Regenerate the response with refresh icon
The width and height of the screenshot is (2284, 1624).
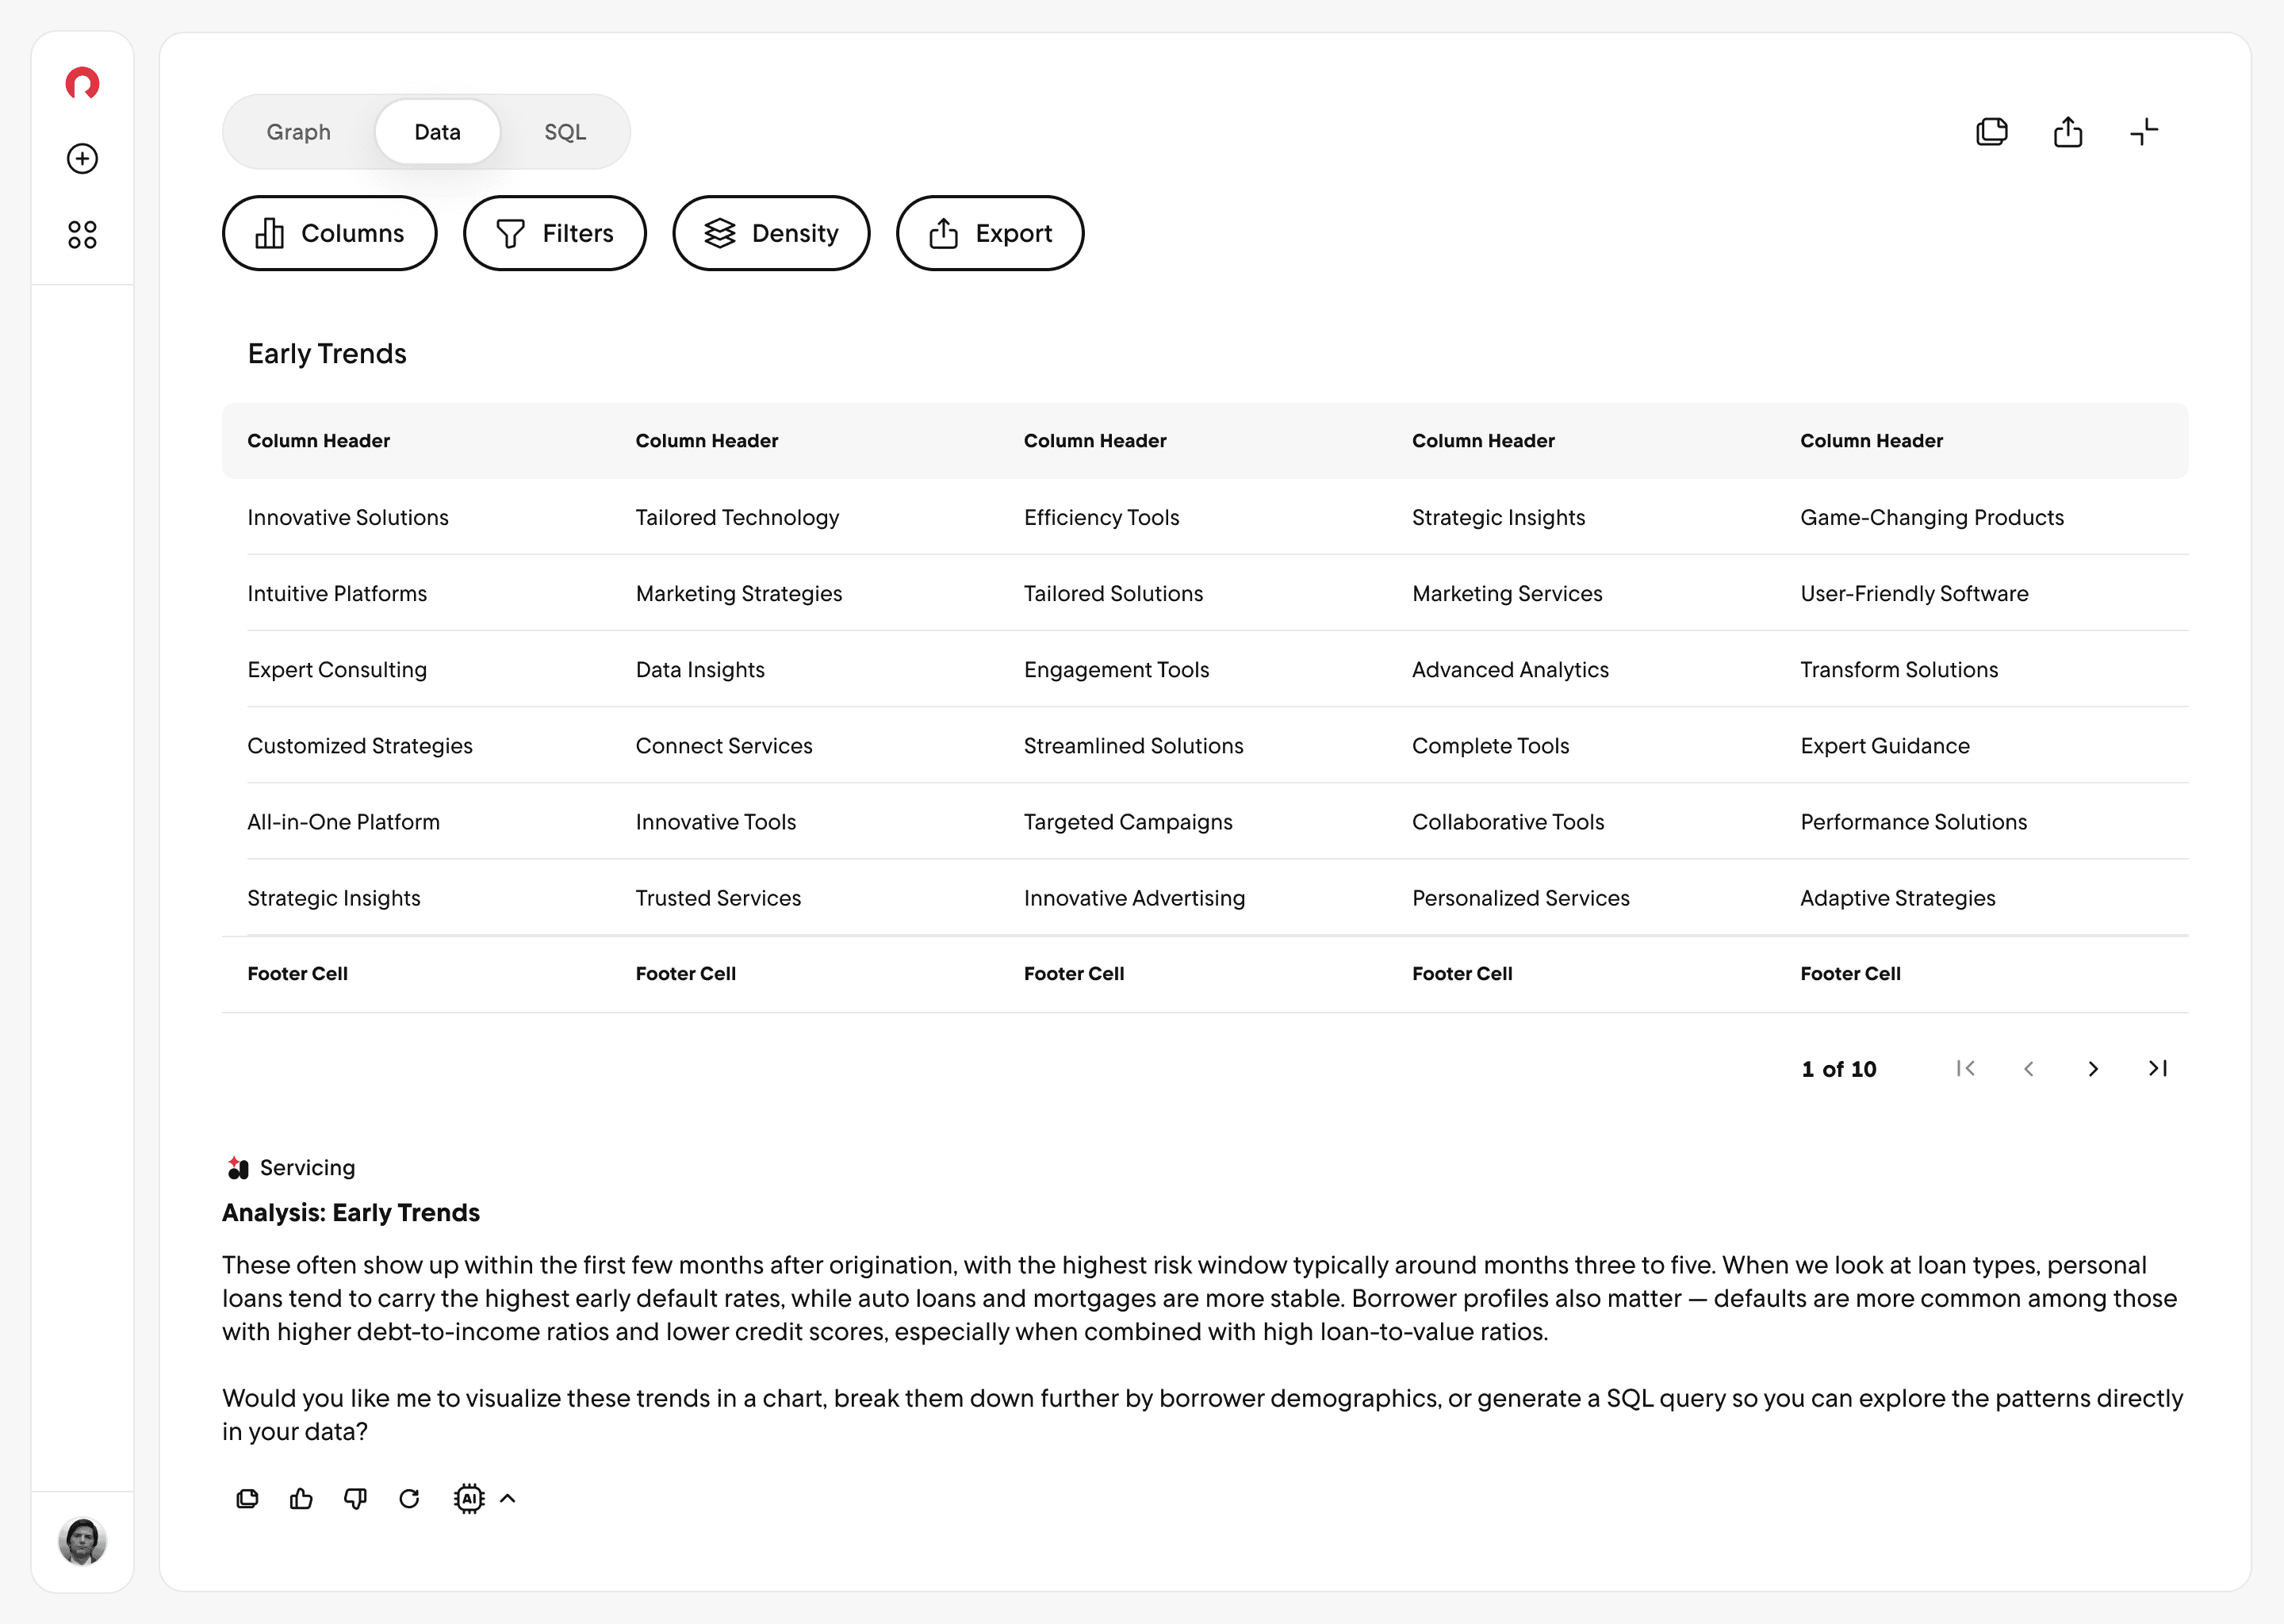tap(409, 1498)
